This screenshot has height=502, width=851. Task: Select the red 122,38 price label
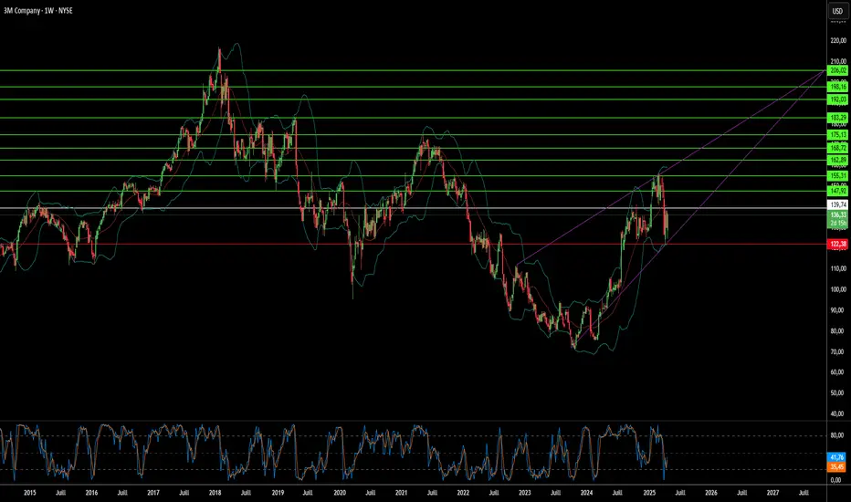point(837,245)
